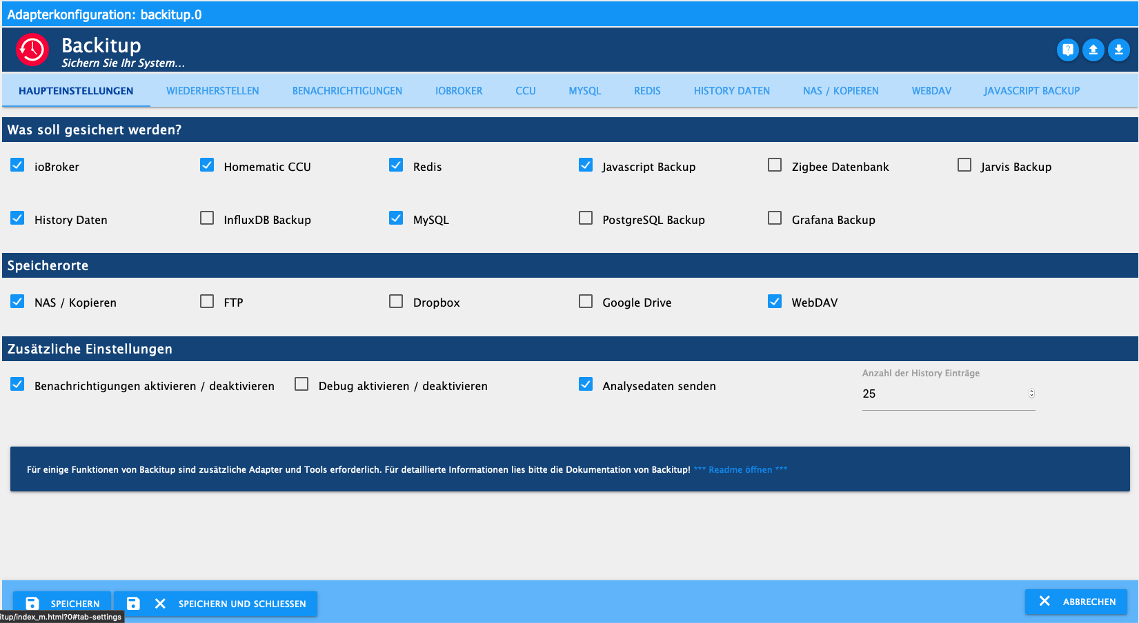The width and height of the screenshot is (1139, 623).
Task: Click the upload configuration icon
Action: click(1093, 50)
